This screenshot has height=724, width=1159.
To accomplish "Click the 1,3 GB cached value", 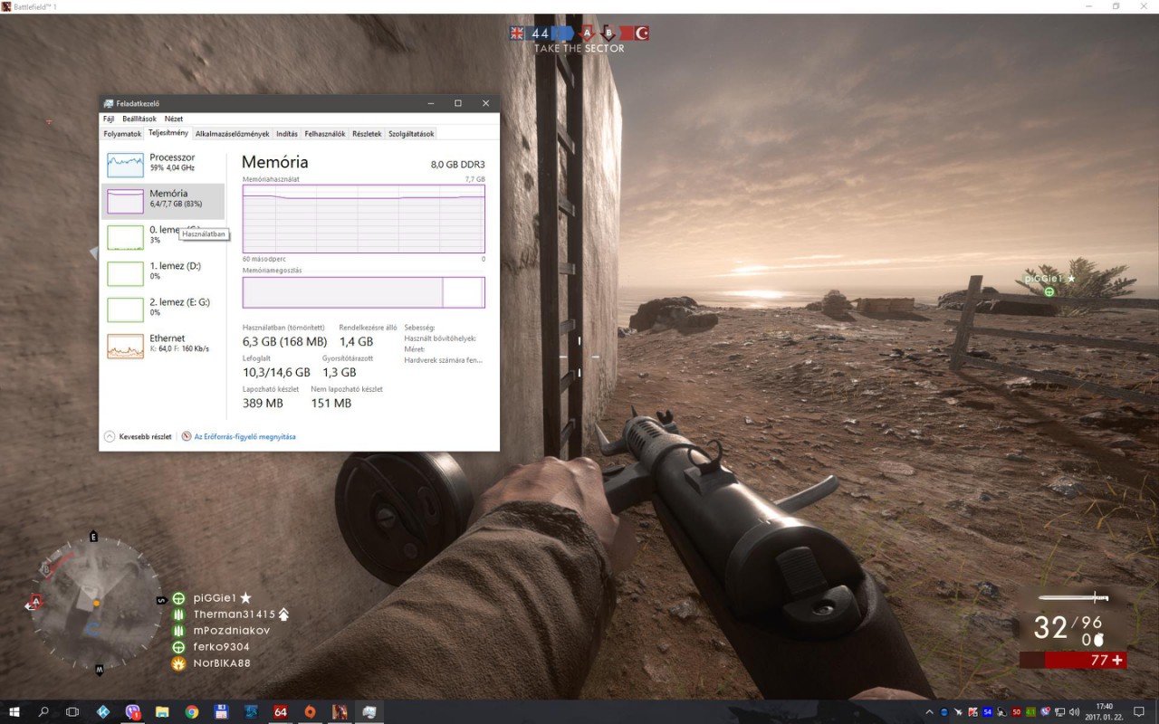I will (340, 372).
